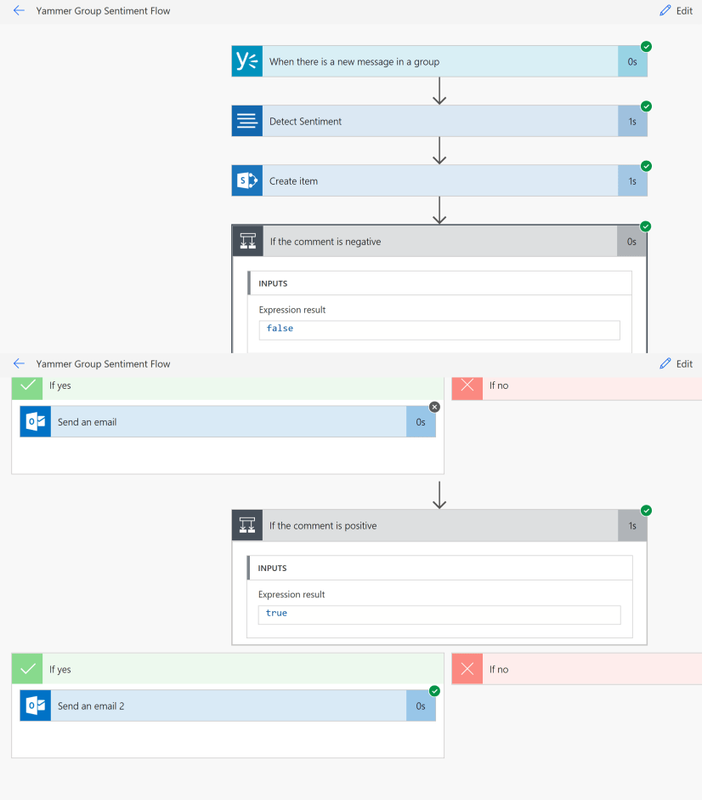Click the Outlook icon on Send an email
Screen dimensions: 702x800
[36, 421]
